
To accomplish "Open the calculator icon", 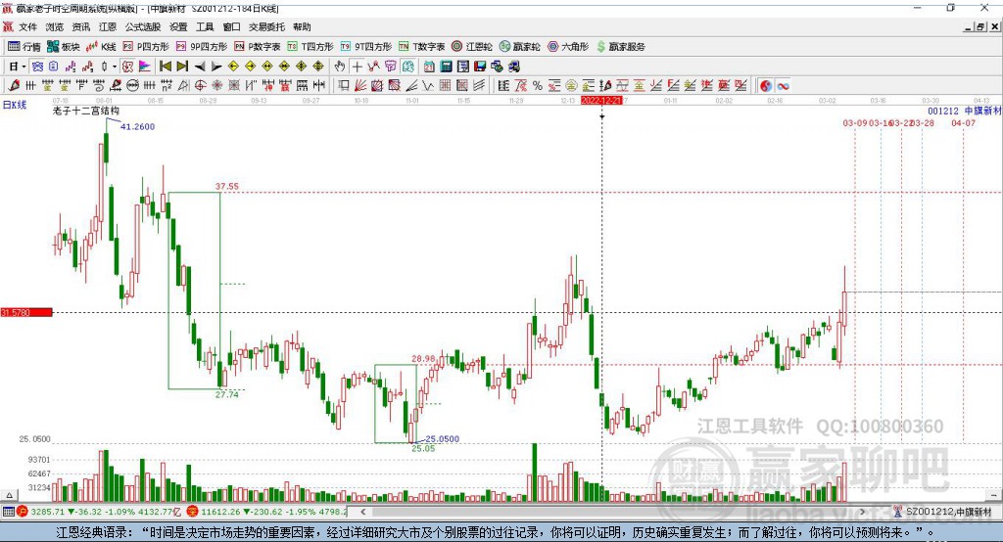I will coord(446,67).
